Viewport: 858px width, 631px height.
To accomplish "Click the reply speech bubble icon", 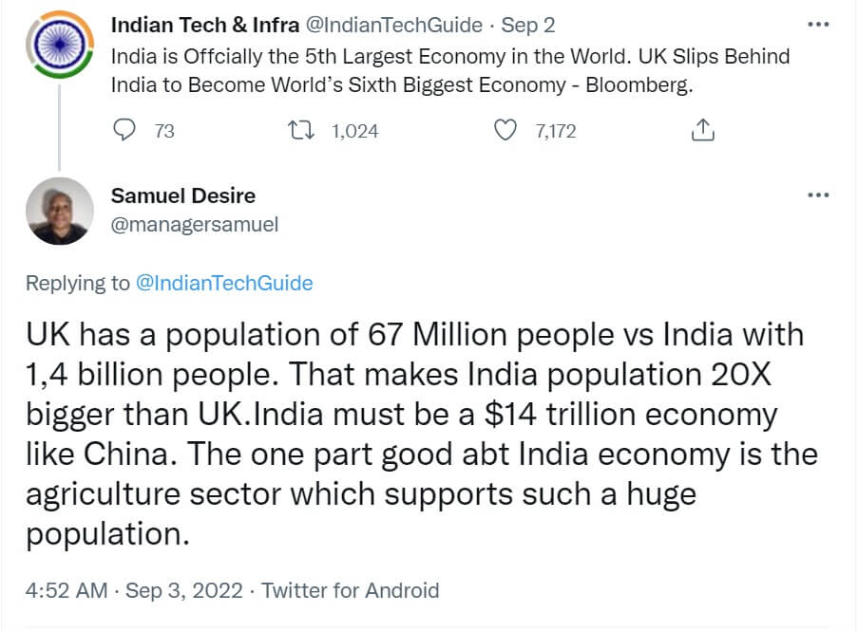I will (x=124, y=130).
